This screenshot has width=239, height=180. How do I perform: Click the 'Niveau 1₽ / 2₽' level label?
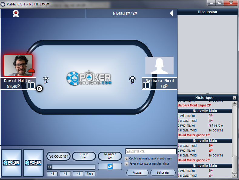(x=125, y=13)
